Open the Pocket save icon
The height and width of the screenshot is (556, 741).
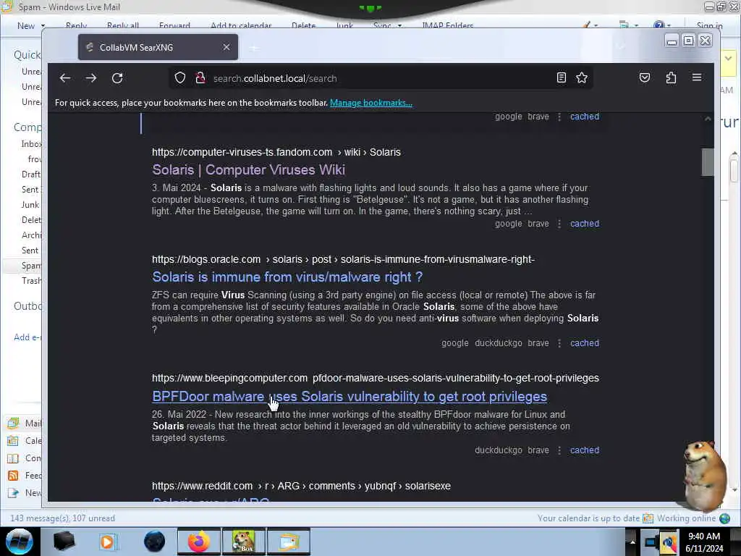(x=645, y=77)
